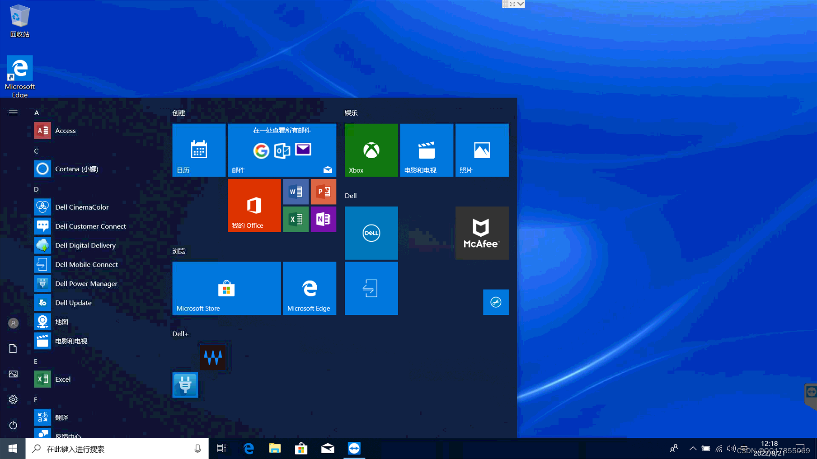This screenshot has height=459, width=817.
Task: Open the Dell logo tile
Action: (371, 233)
